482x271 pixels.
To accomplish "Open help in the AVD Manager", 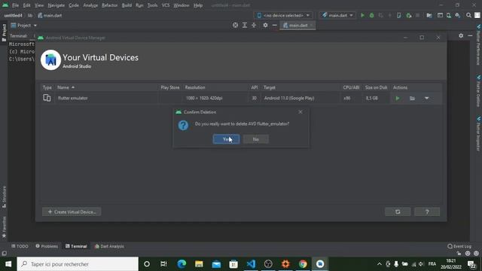I will tap(427, 212).
